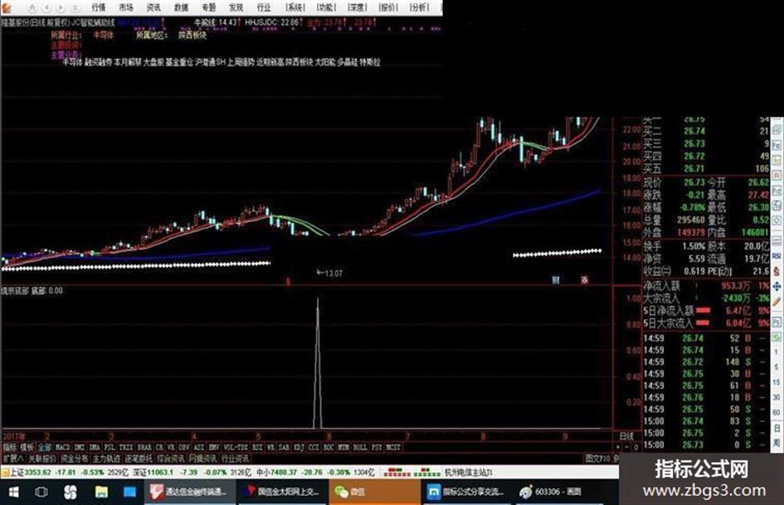784x505 pixels.
Task: Switch to the 模板 tab
Action: pos(27,448)
